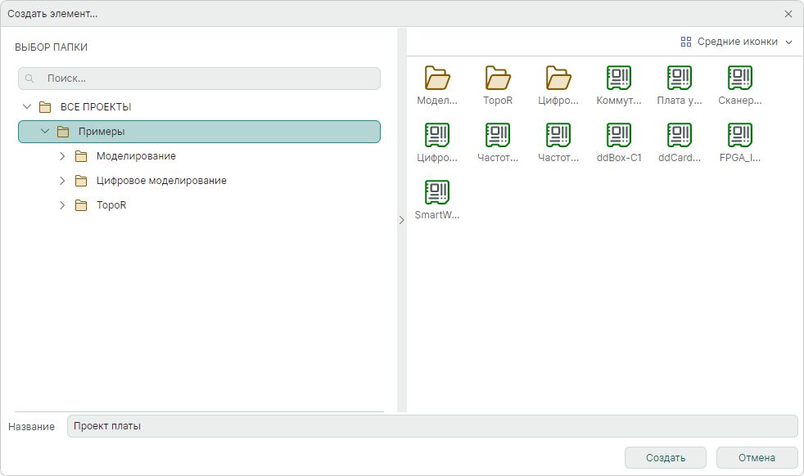This screenshot has height=476, width=804.
Task: Open the Средние иконки view size dropdown
Action: [737, 42]
